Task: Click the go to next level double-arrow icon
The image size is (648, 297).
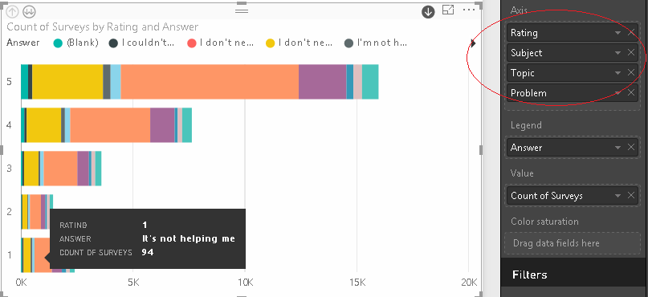Action: click(29, 11)
